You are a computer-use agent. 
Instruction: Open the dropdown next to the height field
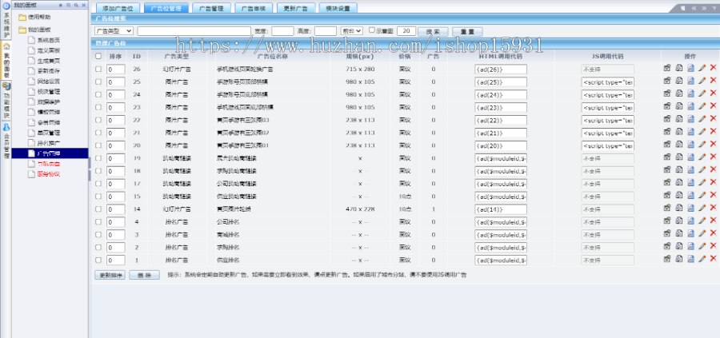click(x=352, y=31)
